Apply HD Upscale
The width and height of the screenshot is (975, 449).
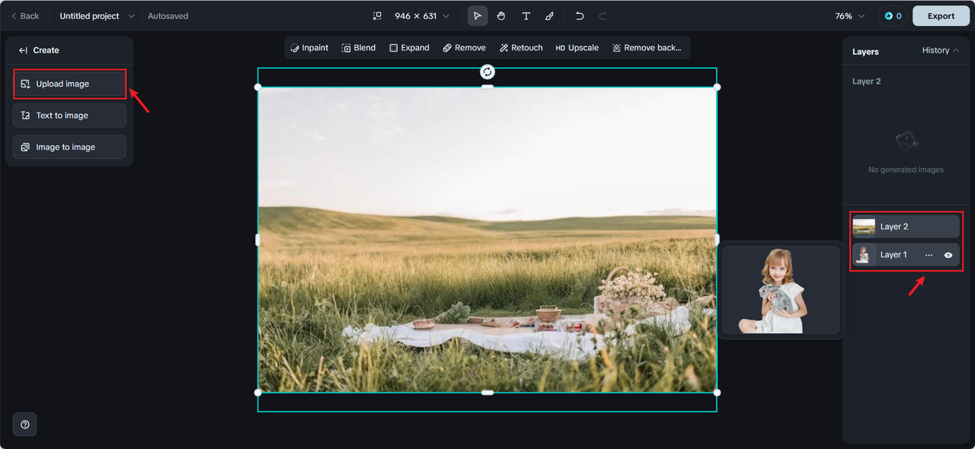[577, 48]
